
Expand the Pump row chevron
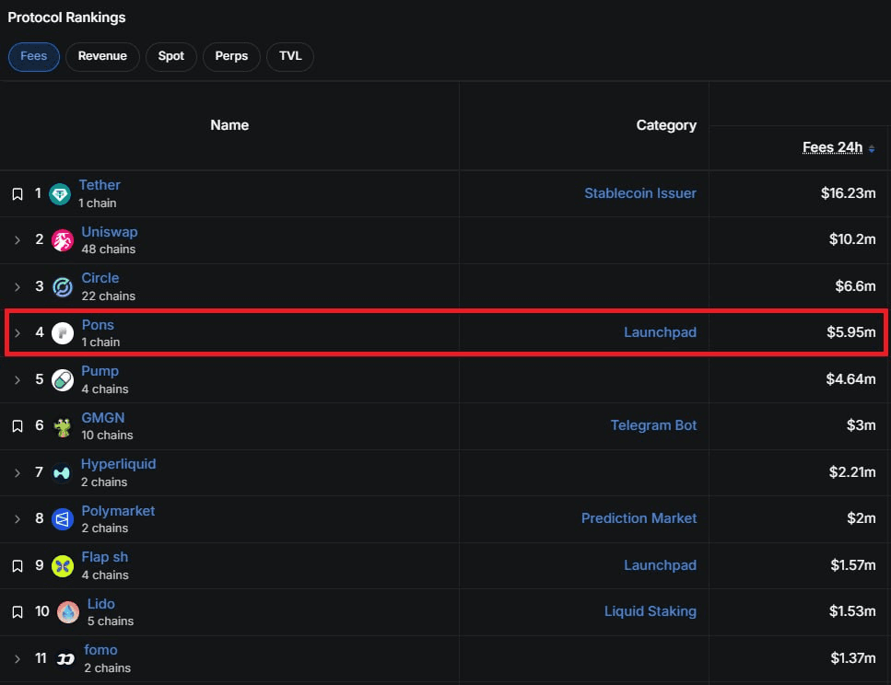[18, 380]
